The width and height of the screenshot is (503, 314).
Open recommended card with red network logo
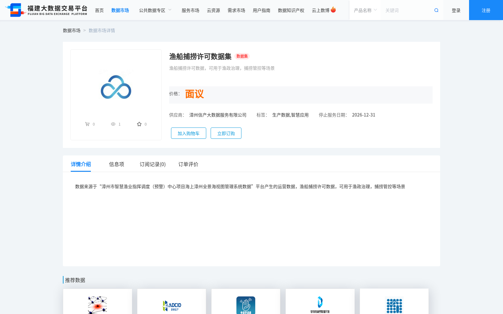tap(97, 301)
